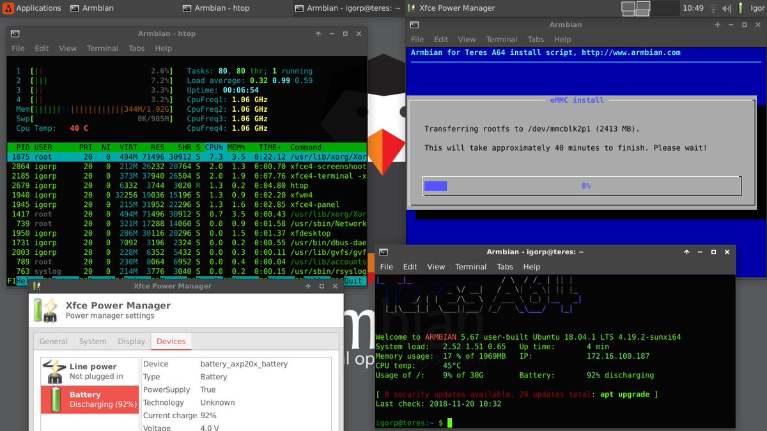The height and width of the screenshot is (431, 767).
Task: Open Help menu in htop window
Action: point(163,49)
